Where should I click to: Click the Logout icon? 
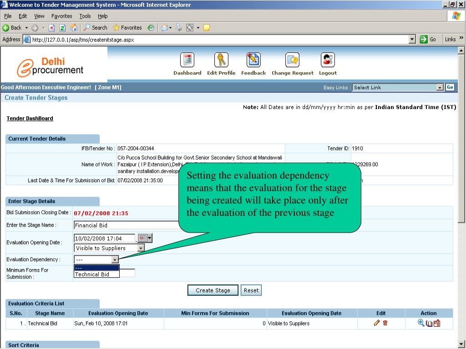click(x=328, y=60)
